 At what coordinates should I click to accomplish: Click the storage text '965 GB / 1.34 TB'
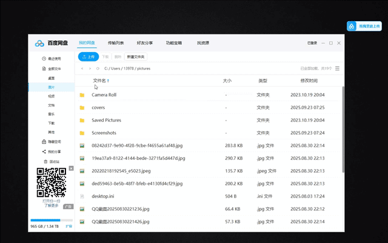tap(44, 227)
